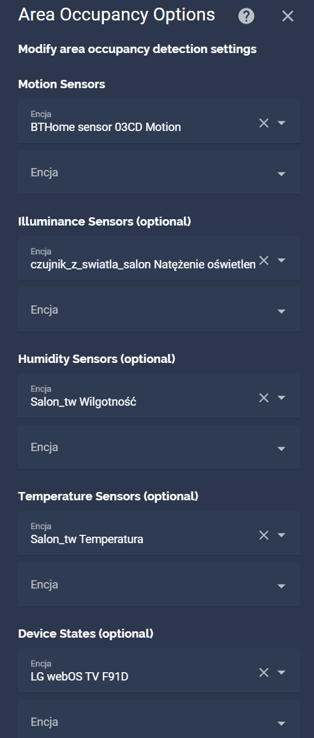Expand the Salon_tw Wilgotność dropdown arrow

click(x=281, y=397)
